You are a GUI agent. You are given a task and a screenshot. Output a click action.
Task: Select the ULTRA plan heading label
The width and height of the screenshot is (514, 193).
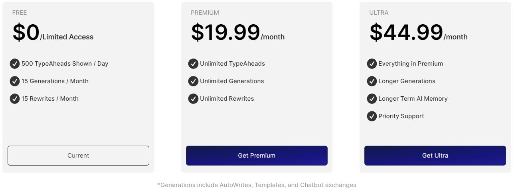379,13
